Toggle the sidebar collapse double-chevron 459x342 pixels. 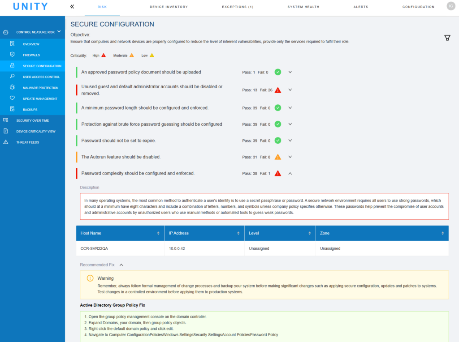click(72, 7)
